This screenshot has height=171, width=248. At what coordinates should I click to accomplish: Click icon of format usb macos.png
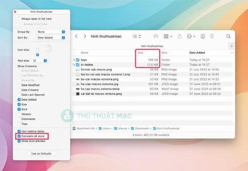78,70
